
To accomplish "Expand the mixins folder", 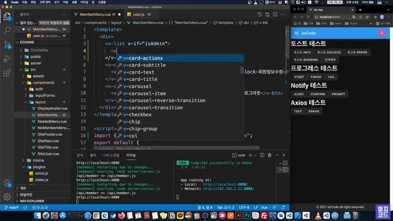I will pyautogui.click(x=38, y=160).
